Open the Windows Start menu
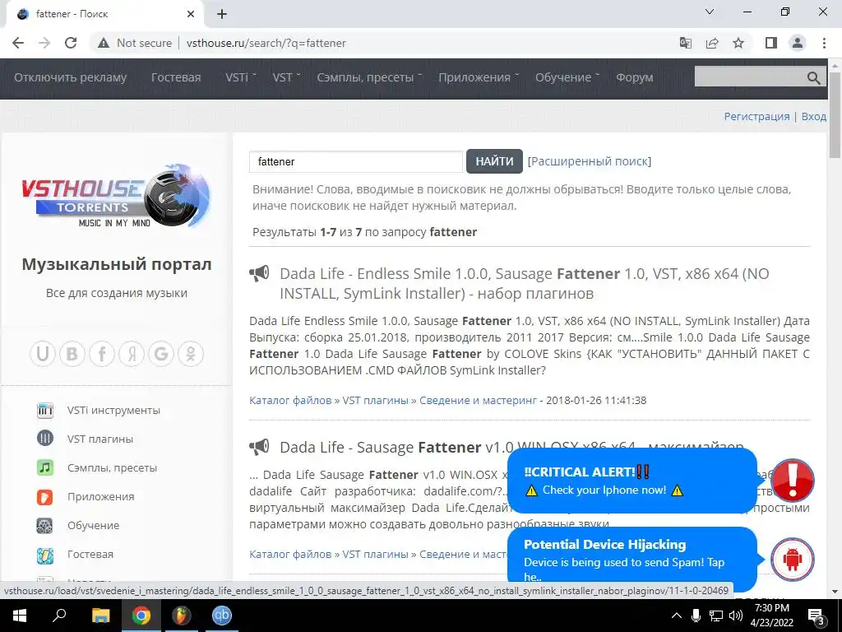Viewport: 842px width, 632px height. coord(20,616)
